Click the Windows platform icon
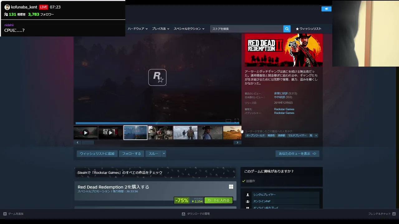The width and height of the screenshot is (399, 224). coord(231,187)
